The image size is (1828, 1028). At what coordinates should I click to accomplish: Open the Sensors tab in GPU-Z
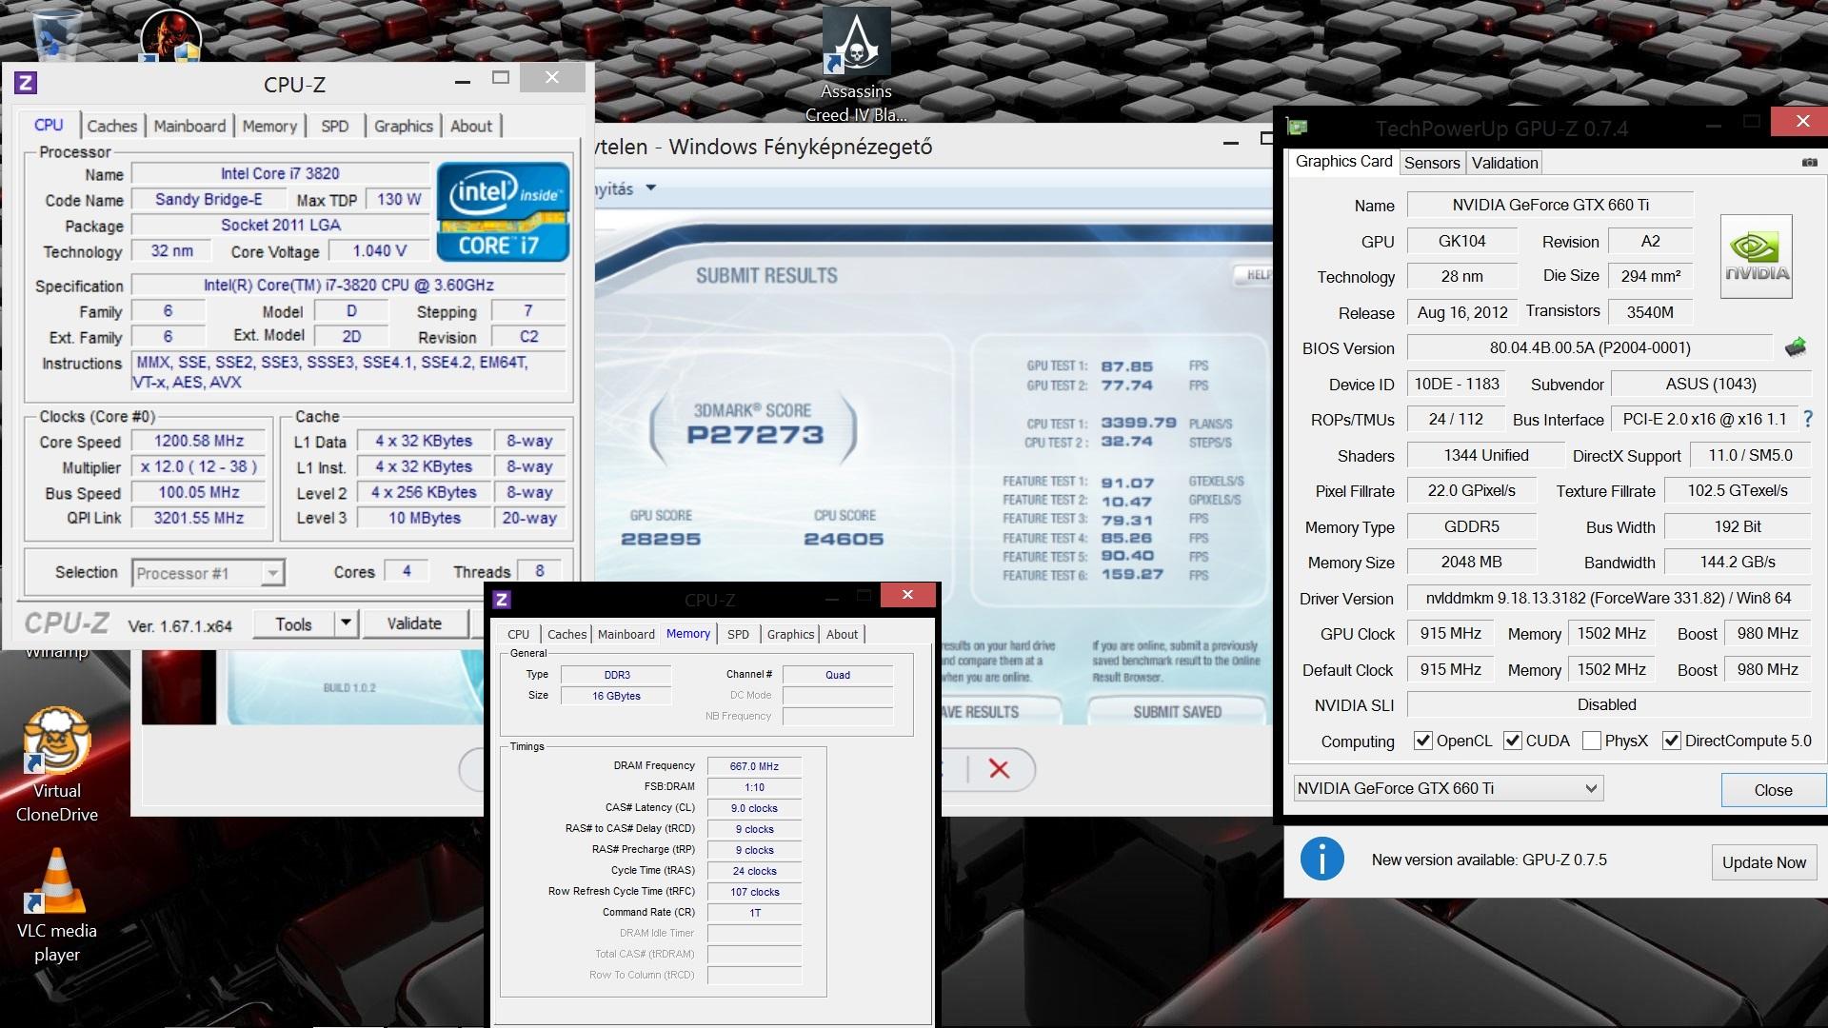coord(1431,163)
